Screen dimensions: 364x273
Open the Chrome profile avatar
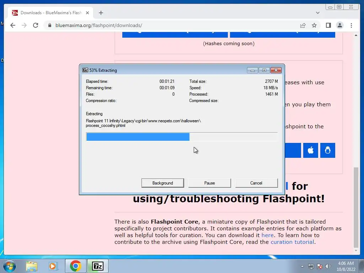[x=339, y=25]
